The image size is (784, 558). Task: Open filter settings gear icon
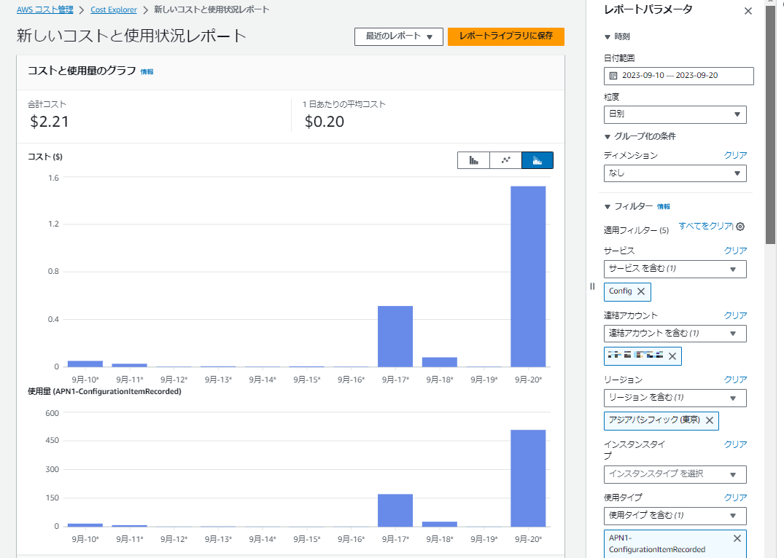coord(740,227)
